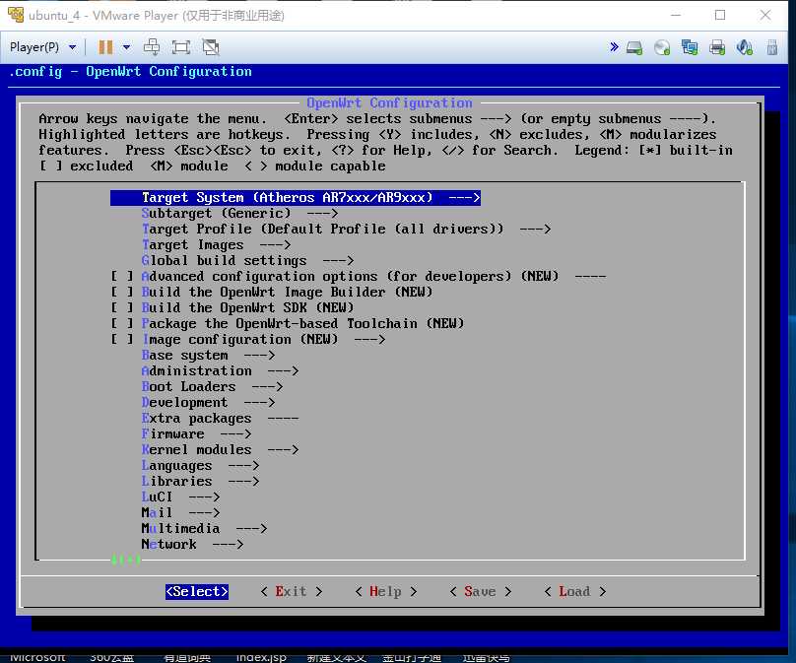This screenshot has height=663, width=796.
Task: Open Libraries submenu
Action: point(201,481)
